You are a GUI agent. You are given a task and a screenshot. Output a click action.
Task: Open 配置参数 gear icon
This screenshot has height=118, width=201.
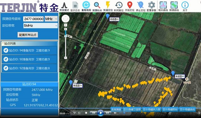coord(151,5)
